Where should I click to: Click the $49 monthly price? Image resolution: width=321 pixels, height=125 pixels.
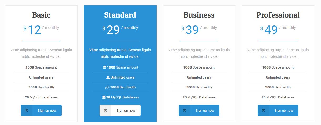coord(271,30)
